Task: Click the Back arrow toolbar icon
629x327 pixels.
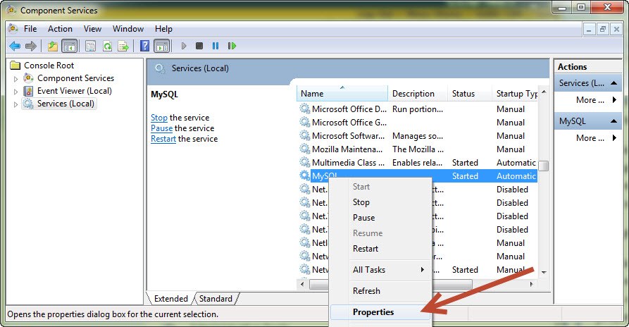Action: point(15,46)
